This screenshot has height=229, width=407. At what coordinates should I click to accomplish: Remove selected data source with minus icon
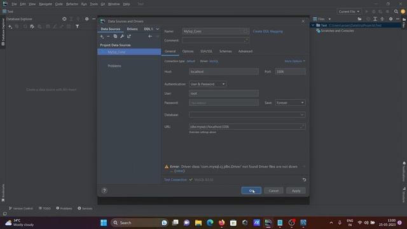click(x=108, y=37)
